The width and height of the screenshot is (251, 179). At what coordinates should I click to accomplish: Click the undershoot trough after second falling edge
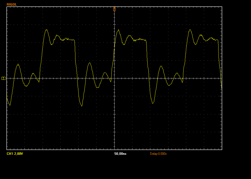click(x=152, y=103)
